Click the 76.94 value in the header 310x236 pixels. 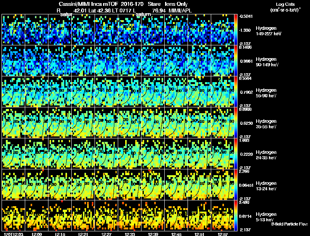coord(159,10)
